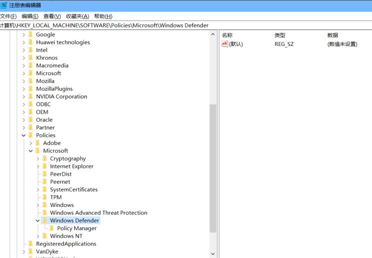
Task: Select the Khronos key
Action: (x=47, y=58)
